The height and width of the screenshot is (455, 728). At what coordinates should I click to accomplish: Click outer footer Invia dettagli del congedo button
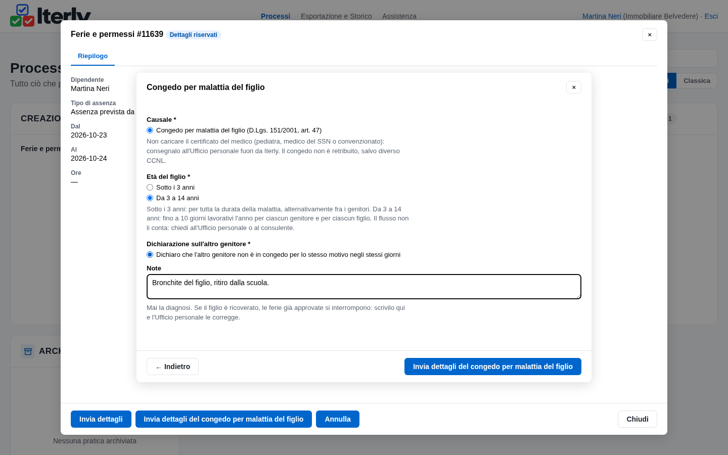tap(223, 419)
